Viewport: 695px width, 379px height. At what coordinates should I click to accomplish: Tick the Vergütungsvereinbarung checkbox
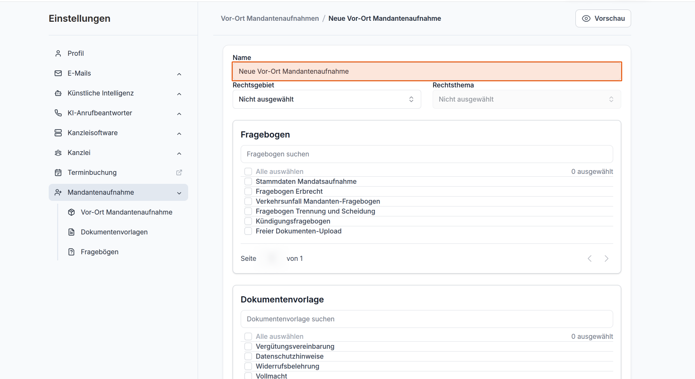248,346
